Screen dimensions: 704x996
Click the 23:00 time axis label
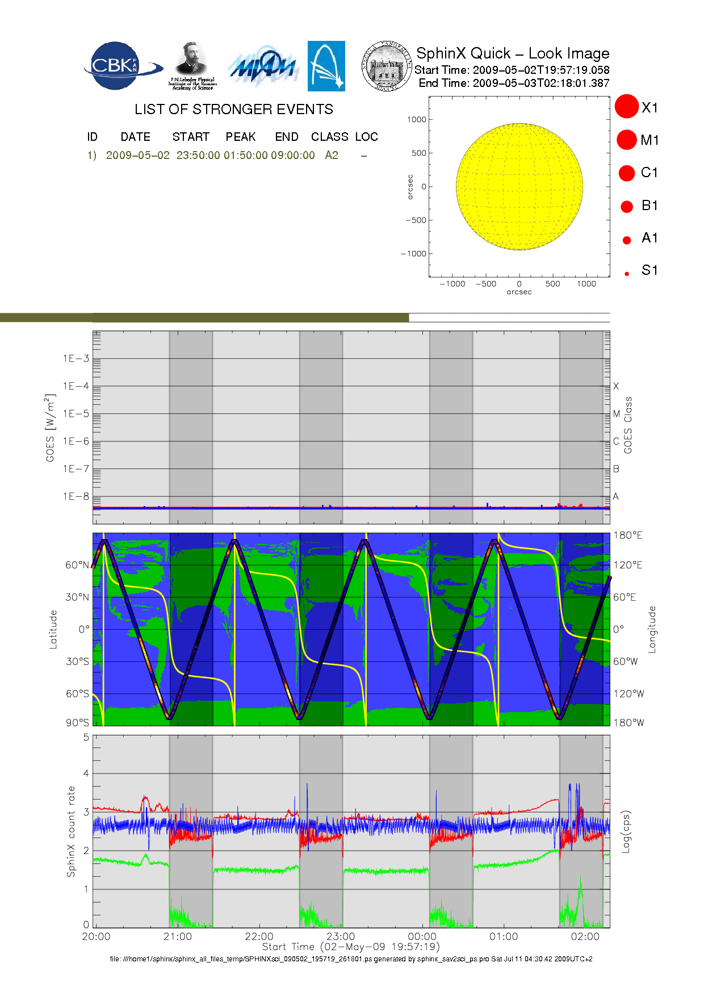click(x=340, y=936)
